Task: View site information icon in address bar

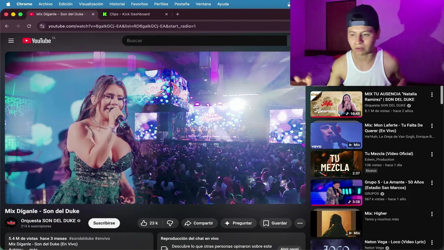Action: (42, 26)
